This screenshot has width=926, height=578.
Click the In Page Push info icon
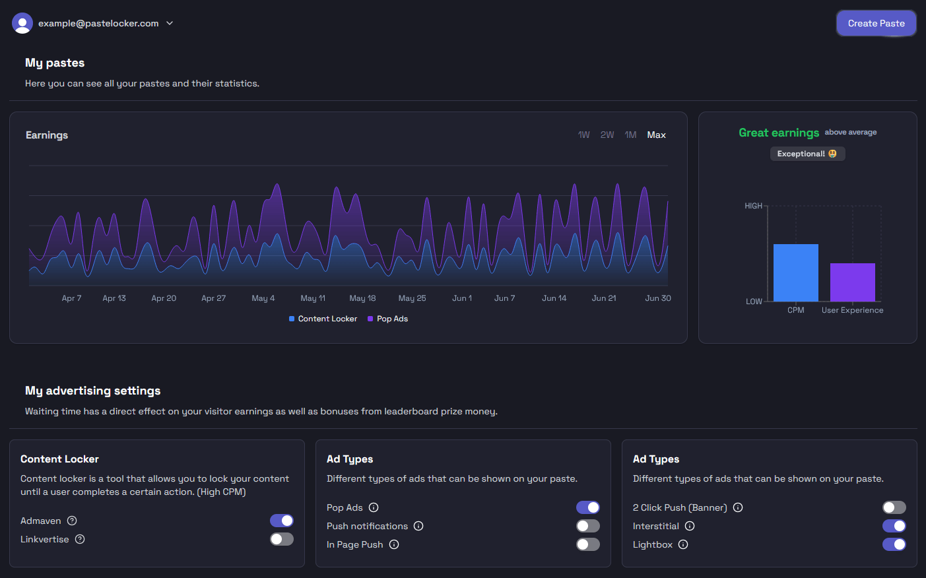(394, 544)
